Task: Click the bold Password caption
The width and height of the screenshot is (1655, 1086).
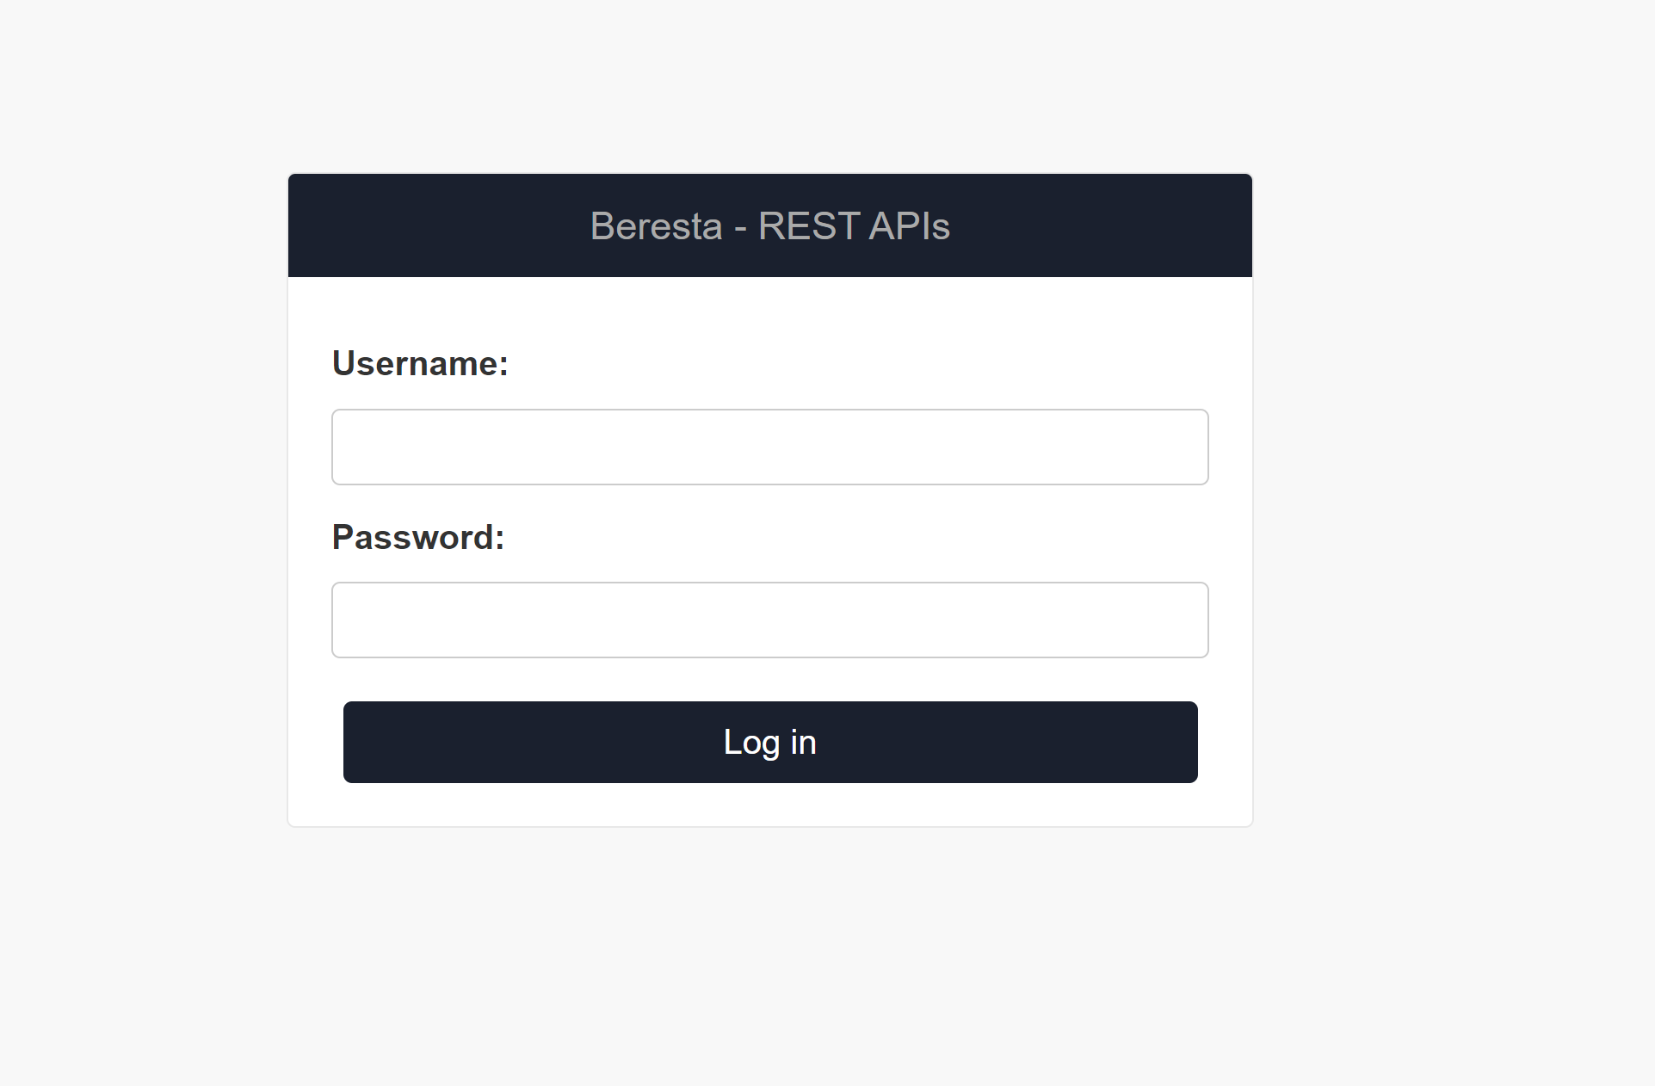Action: pyautogui.click(x=418, y=537)
